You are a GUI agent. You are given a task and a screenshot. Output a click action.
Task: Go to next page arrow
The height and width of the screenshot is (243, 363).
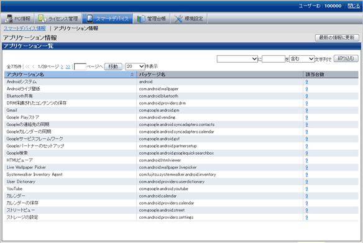point(62,66)
